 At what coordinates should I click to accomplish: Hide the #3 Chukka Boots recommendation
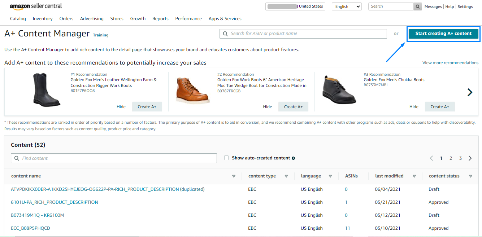pos(414,107)
